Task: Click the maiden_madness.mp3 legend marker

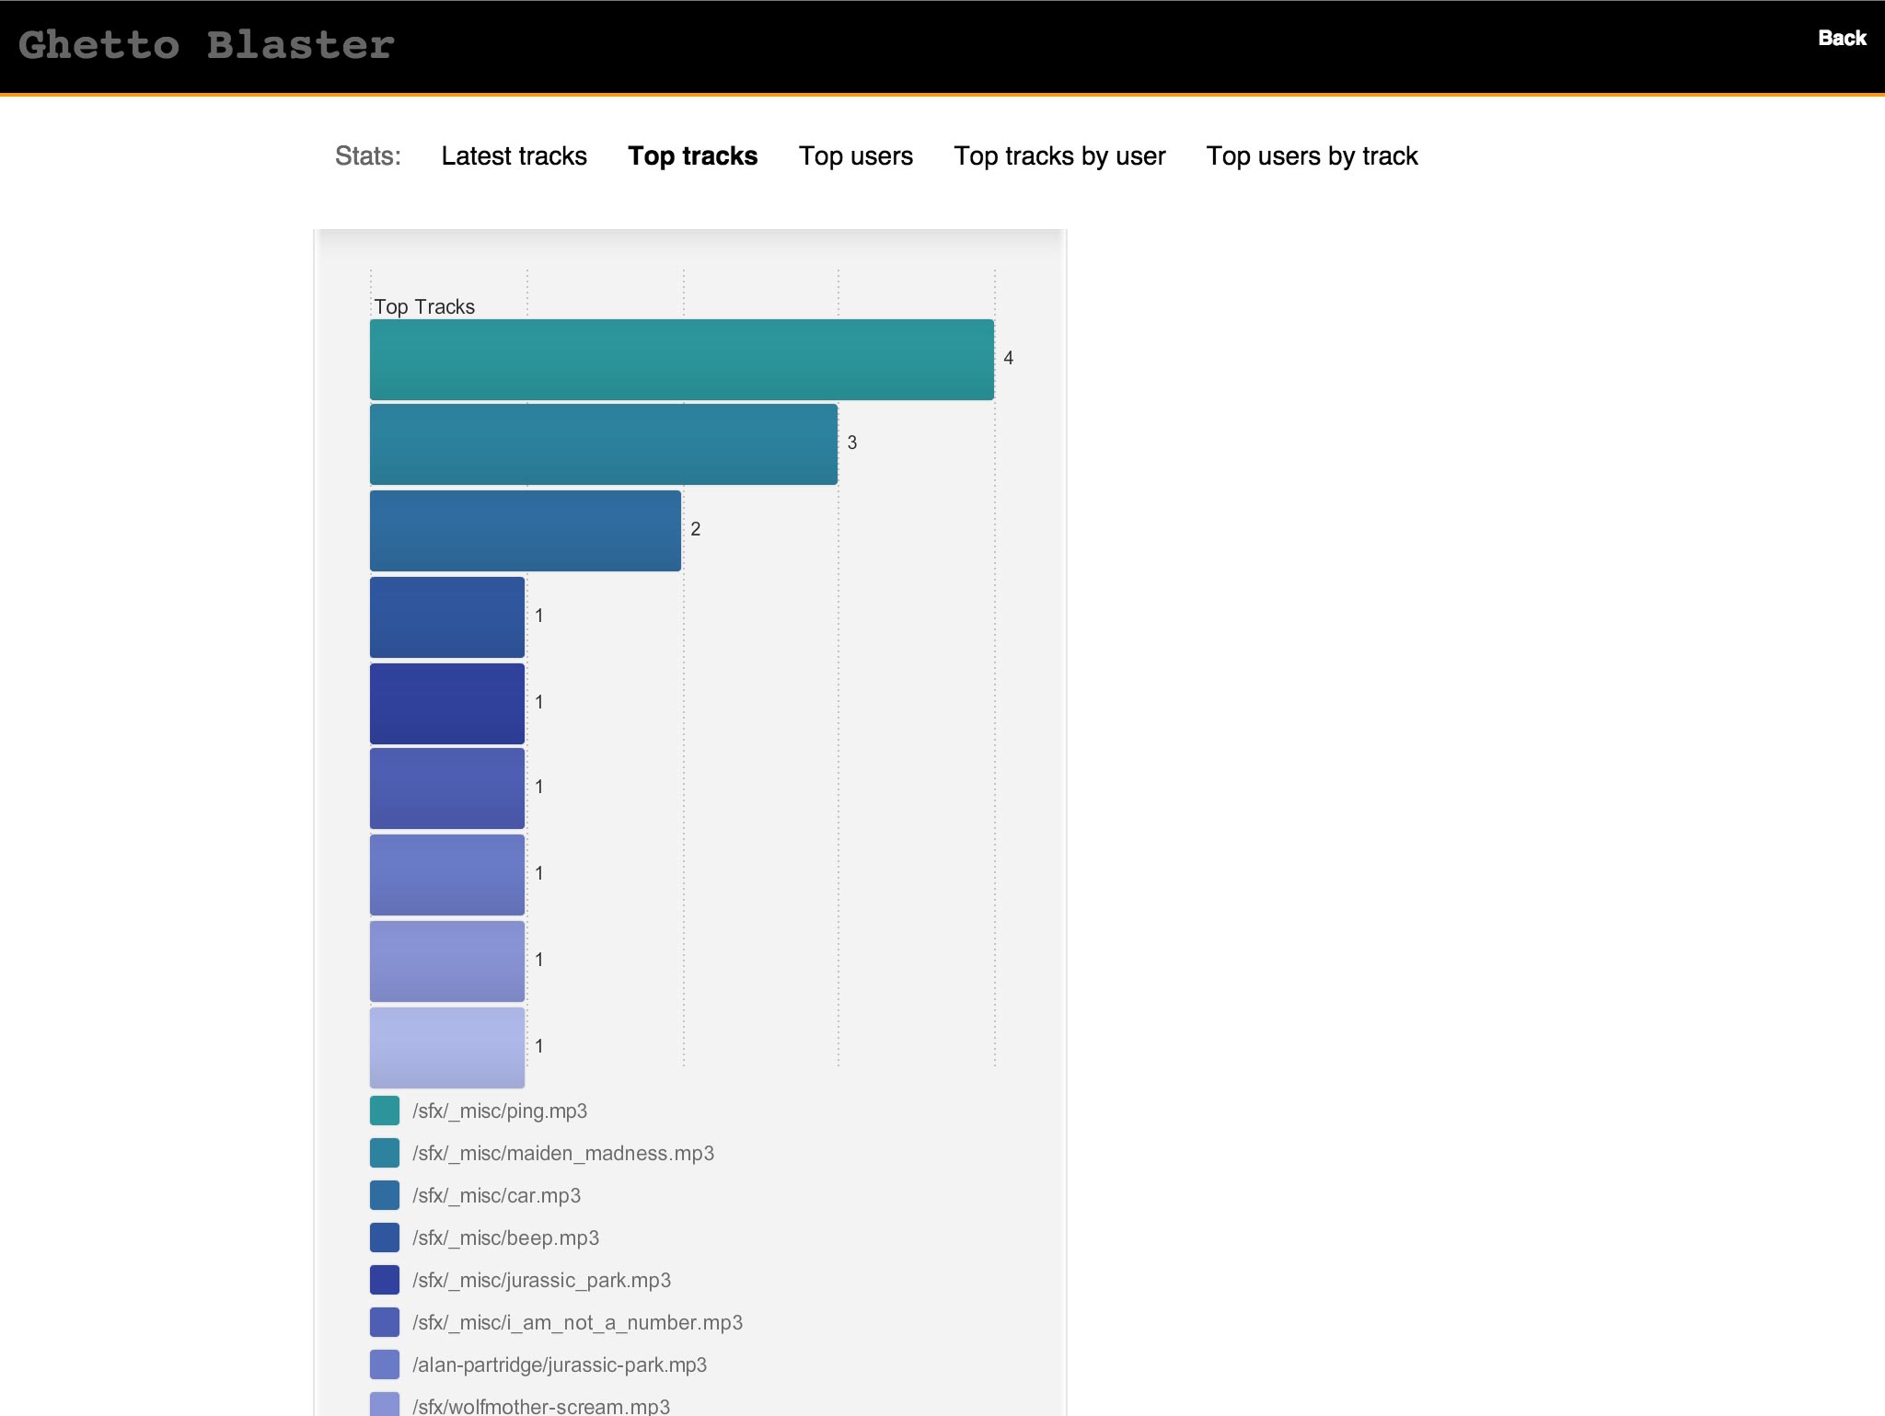Action: pos(383,1153)
